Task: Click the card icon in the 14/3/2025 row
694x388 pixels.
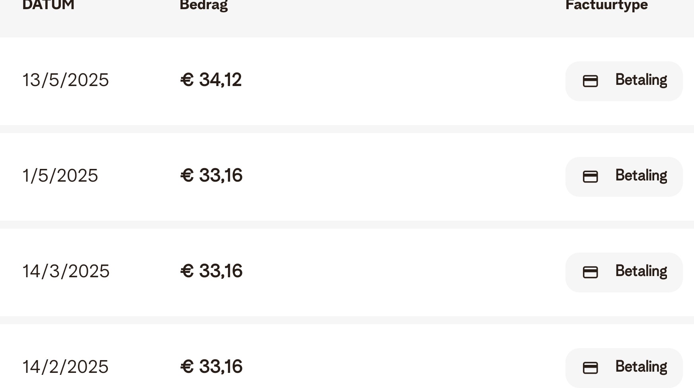Action: (590, 272)
